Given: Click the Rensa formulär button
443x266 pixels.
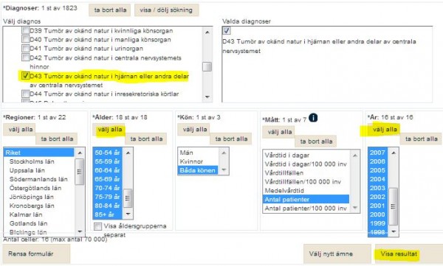Looking at the screenshot, I should pyautogui.click(x=36, y=254).
